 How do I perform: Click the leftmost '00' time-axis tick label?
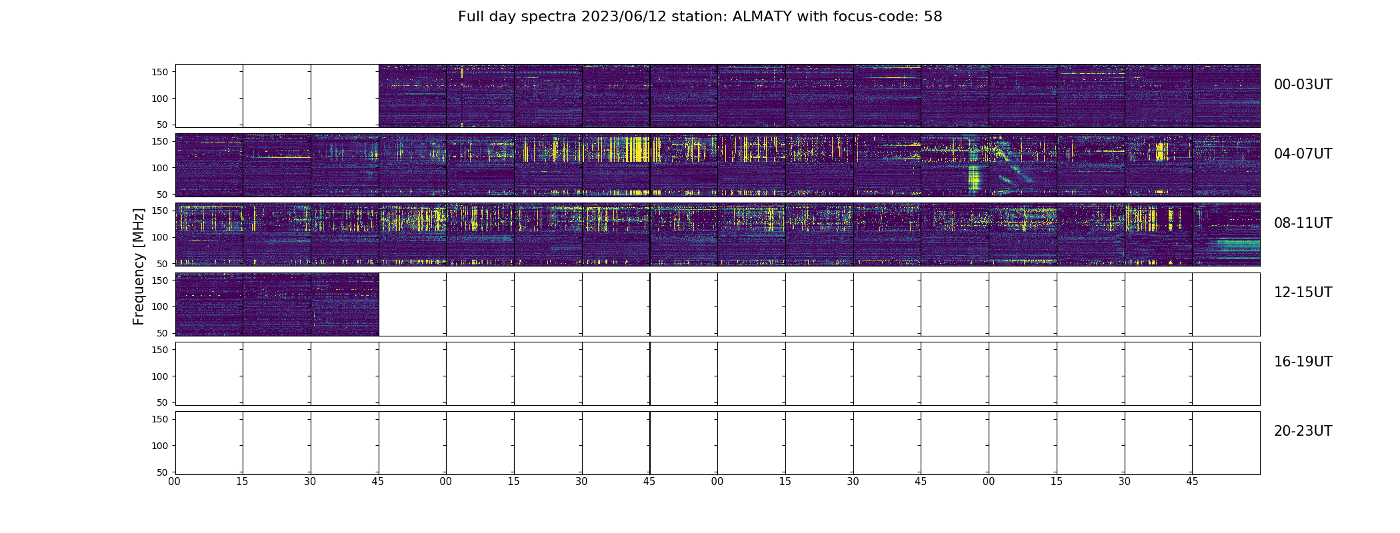pos(175,482)
